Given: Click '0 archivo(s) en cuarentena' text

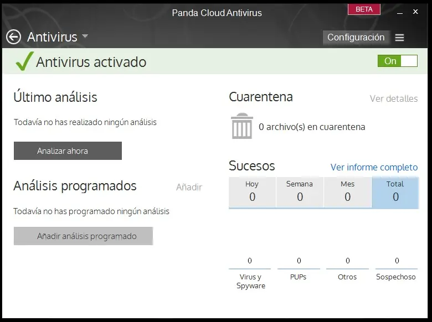Looking at the screenshot, I should click(x=312, y=127).
